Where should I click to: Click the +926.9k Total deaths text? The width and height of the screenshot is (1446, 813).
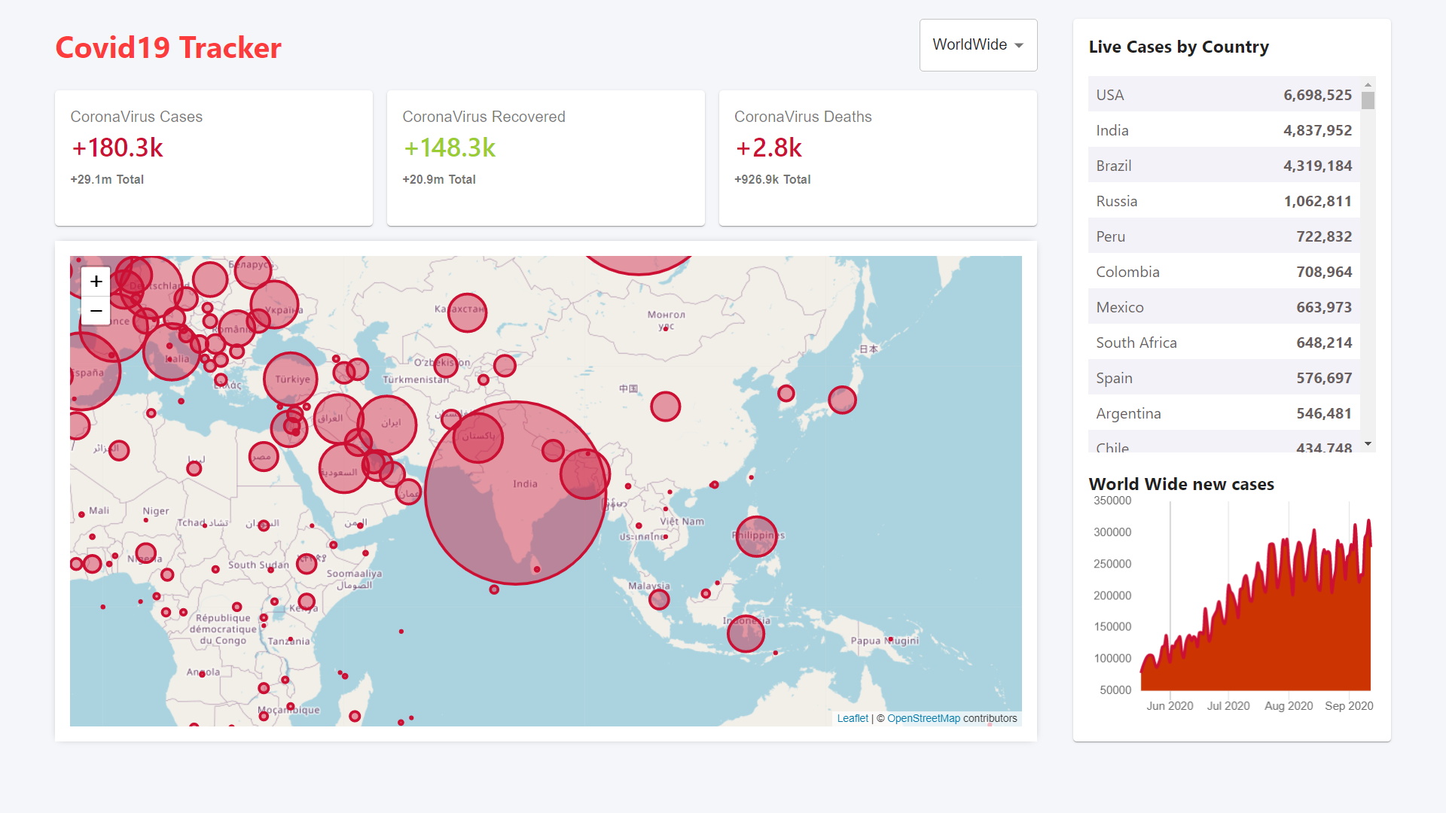click(x=773, y=179)
